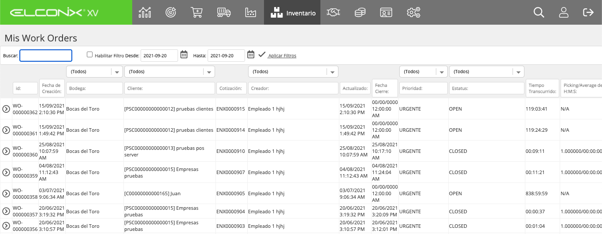The image size is (602, 234).
Task: Open the Creador (Todos) dropdown
Action: coord(293,71)
